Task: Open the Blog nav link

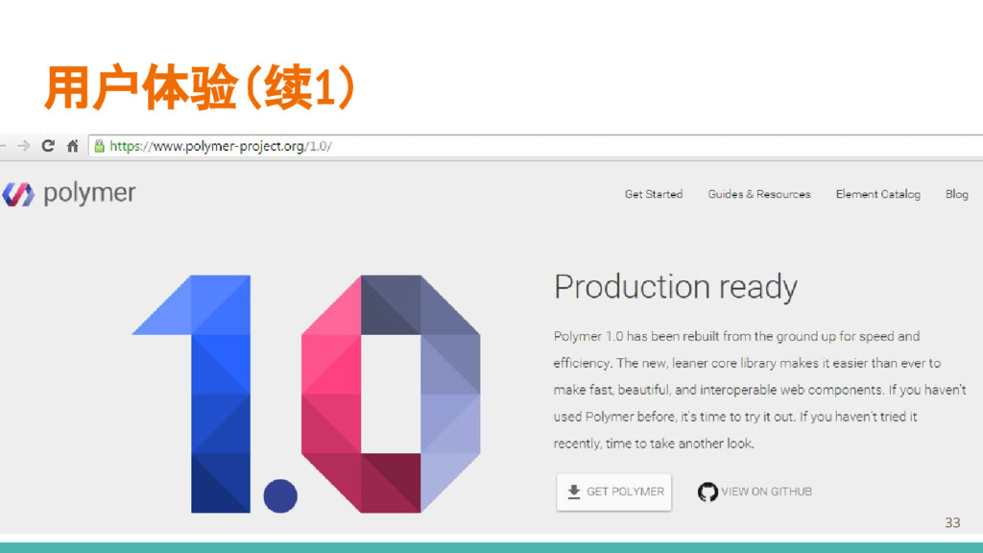Action: click(x=957, y=194)
